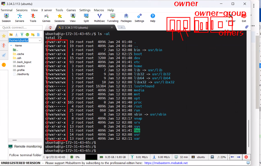This screenshot has height=166, width=261.
Task: Select the star Sessions sidebar tab
Action: tap(4, 36)
